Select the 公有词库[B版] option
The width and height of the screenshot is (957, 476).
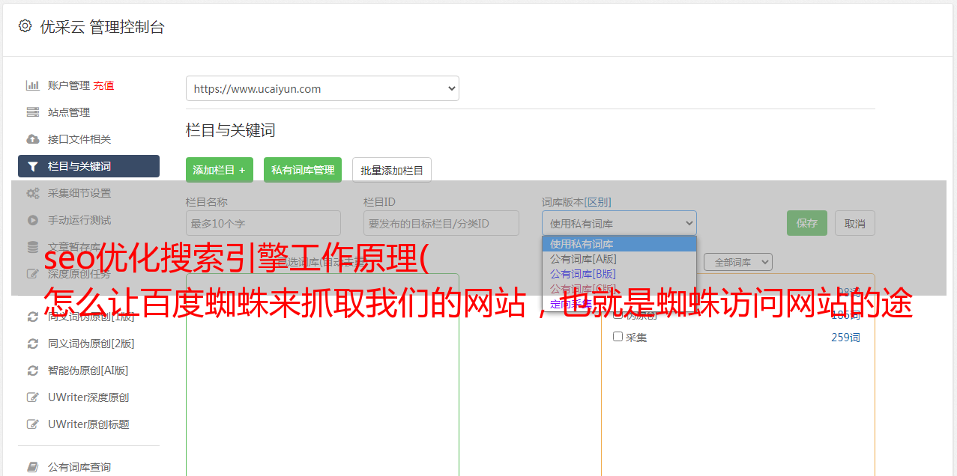pos(619,274)
